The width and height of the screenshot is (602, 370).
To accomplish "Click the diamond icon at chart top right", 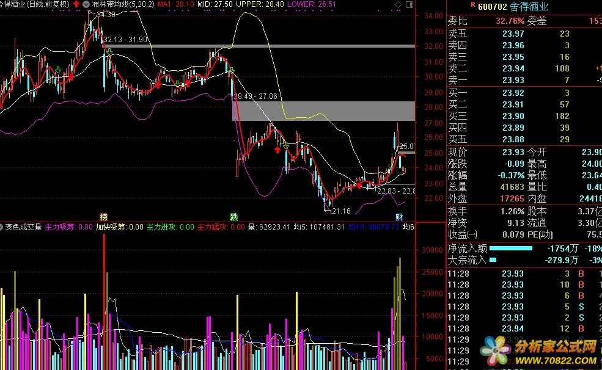I will coord(398,4).
